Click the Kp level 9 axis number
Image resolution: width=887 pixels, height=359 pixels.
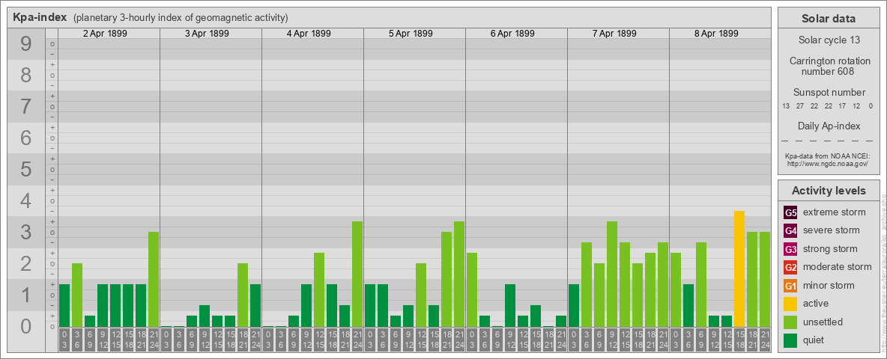click(26, 44)
